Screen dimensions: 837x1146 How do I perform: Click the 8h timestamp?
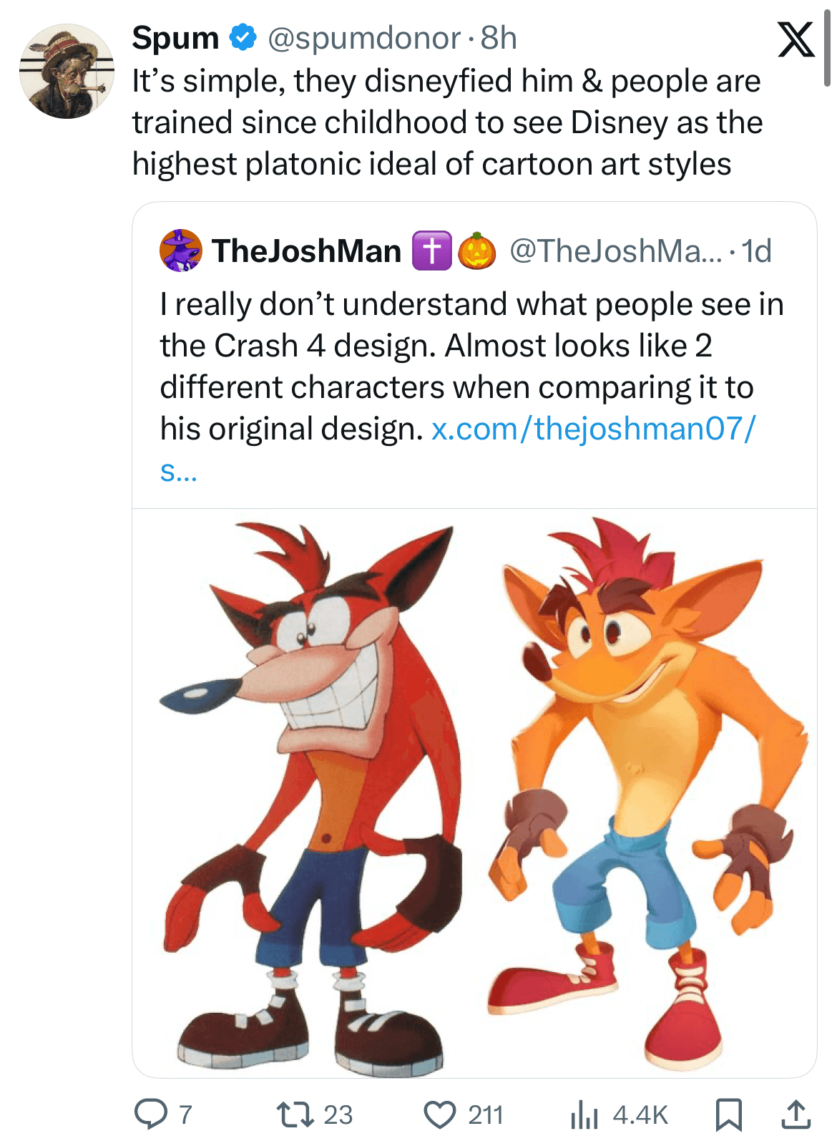click(x=499, y=38)
